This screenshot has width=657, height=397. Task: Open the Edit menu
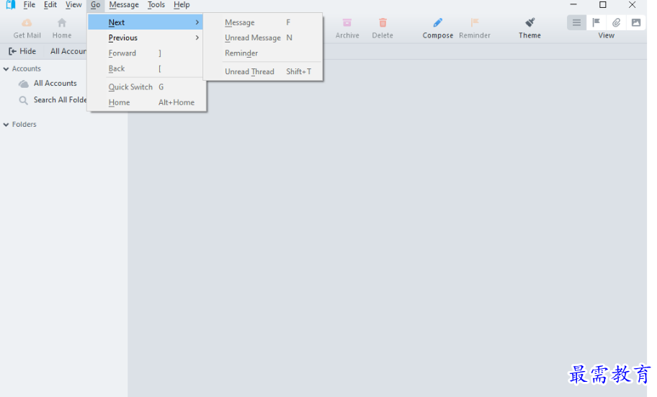pos(50,5)
